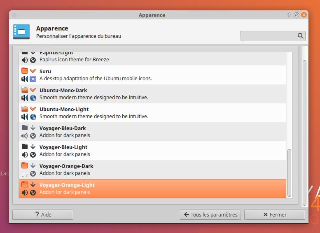Click the orange chevron of Ubuntu-Mono-Light
320x233 pixels.
tap(33, 109)
